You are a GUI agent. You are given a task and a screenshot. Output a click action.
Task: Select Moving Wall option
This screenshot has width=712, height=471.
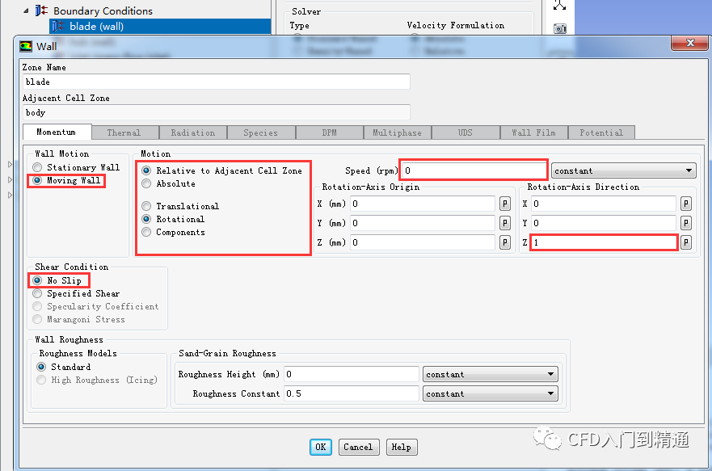[38, 181]
